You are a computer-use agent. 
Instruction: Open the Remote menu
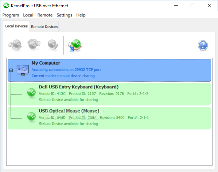(x=45, y=15)
